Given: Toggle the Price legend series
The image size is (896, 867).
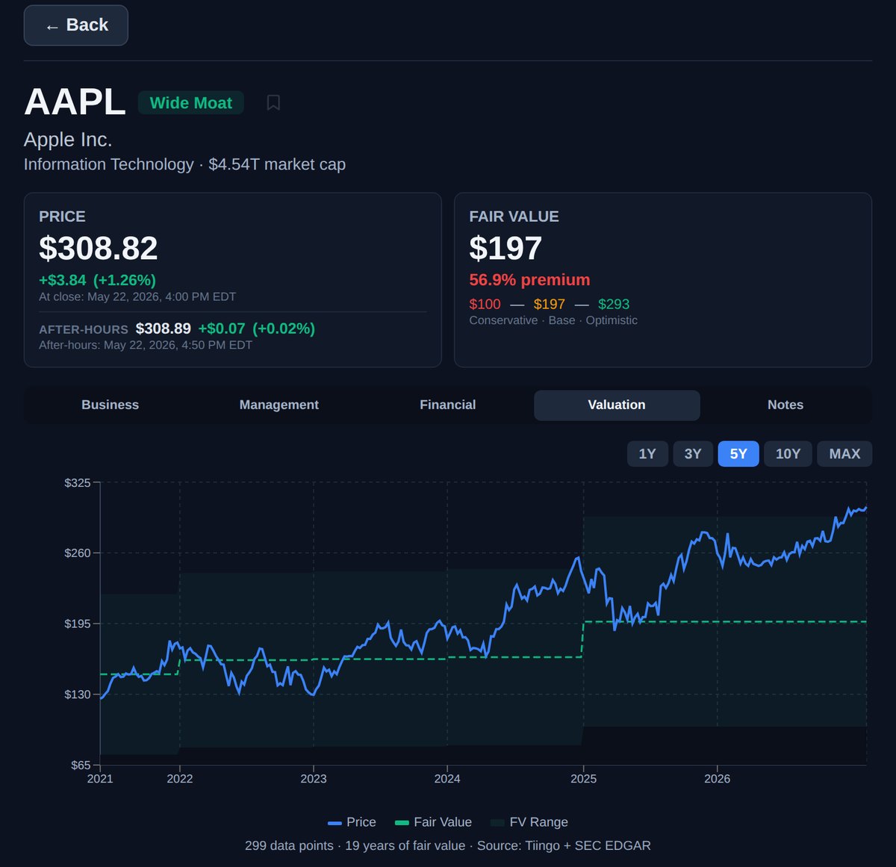Looking at the screenshot, I should point(352,822).
